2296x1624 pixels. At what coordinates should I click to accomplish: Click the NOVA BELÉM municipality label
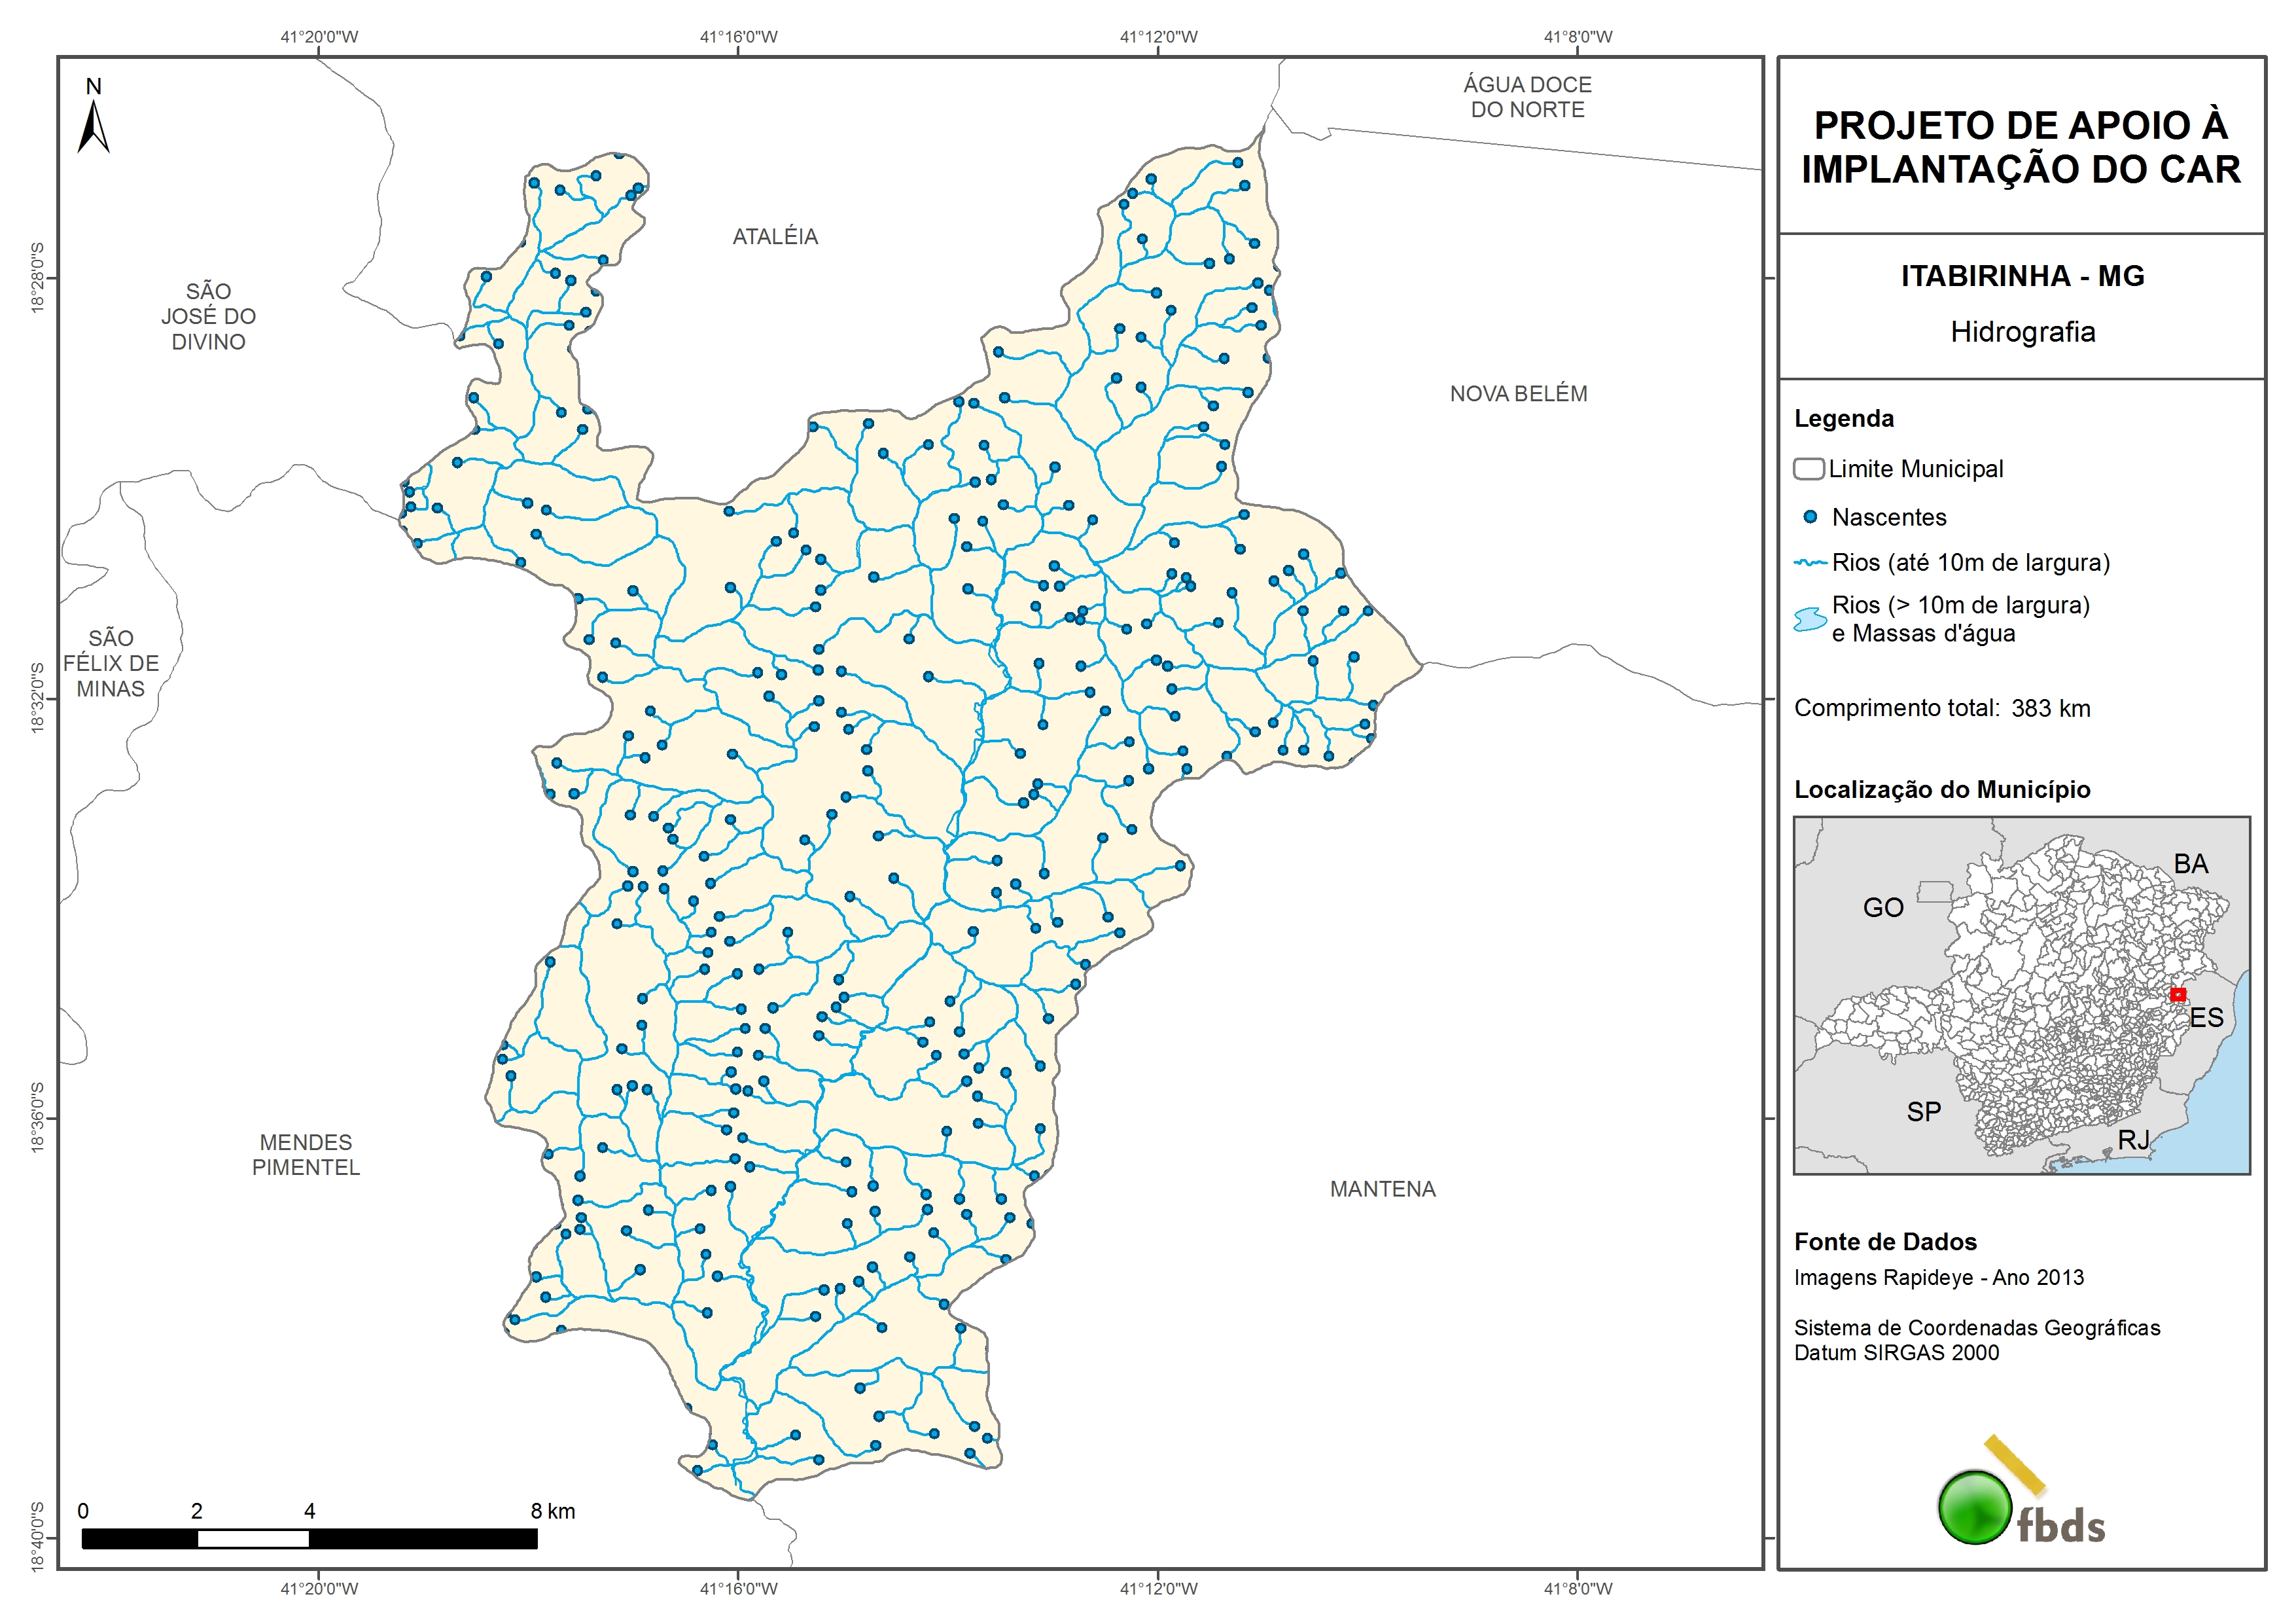pyautogui.click(x=1518, y=393)
